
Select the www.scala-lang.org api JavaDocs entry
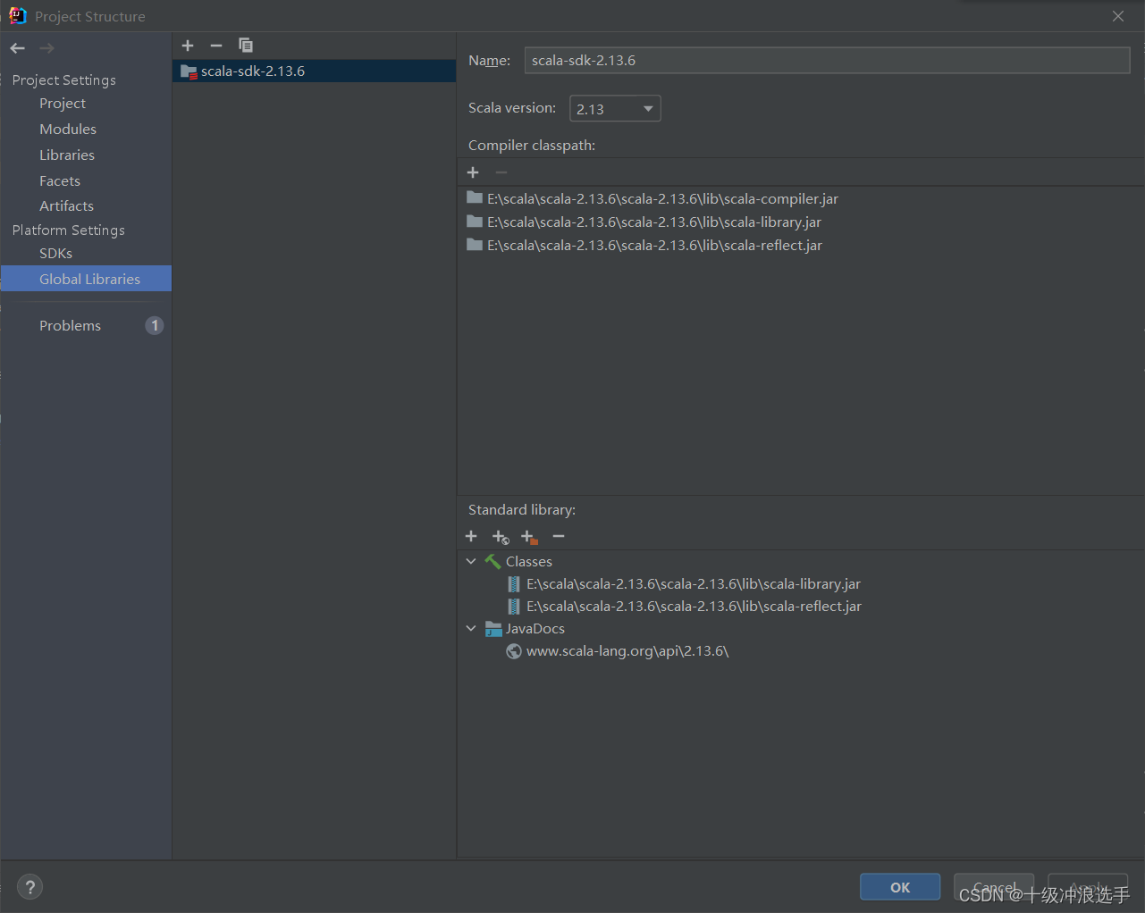pos(627,650)
